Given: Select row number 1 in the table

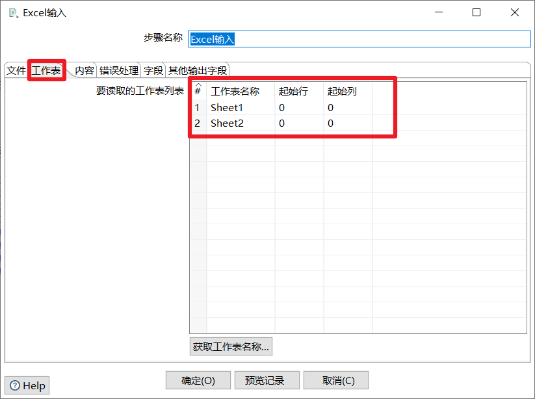Looking at the screenshot, I should pos(198,107).
